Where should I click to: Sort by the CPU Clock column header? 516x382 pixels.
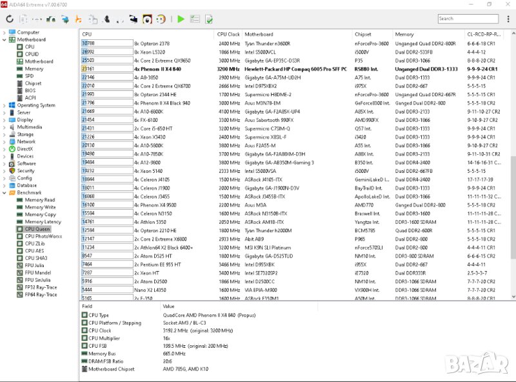[228, 34]
